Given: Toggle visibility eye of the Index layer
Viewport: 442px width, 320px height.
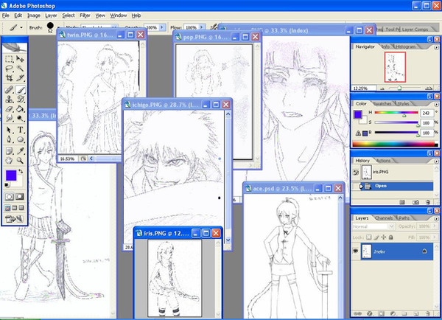Looking at the screenshot, I should [356, 251].
